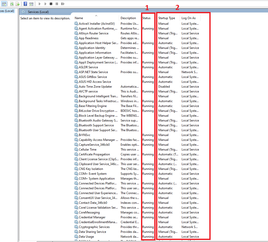Click the Pause Service toolbar icon
This screenshot has height=242, width=268.
coord(57,4)
